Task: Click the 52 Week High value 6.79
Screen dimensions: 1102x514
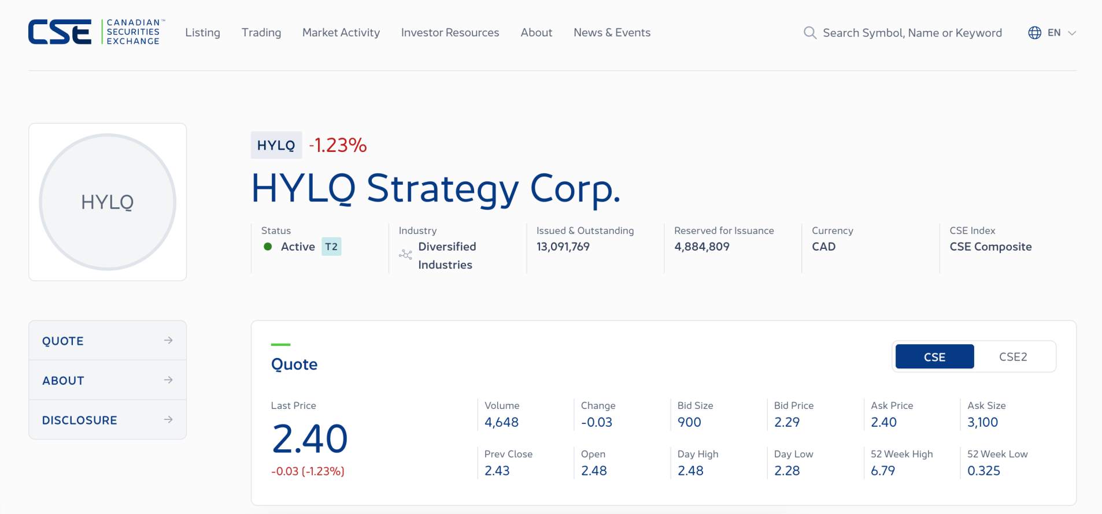Action: (883, 471)
